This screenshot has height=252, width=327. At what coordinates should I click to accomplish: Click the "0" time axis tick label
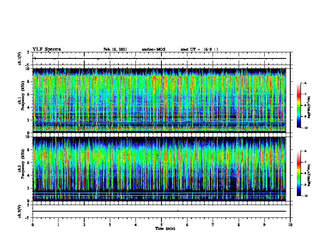click(x=33, y=225)
